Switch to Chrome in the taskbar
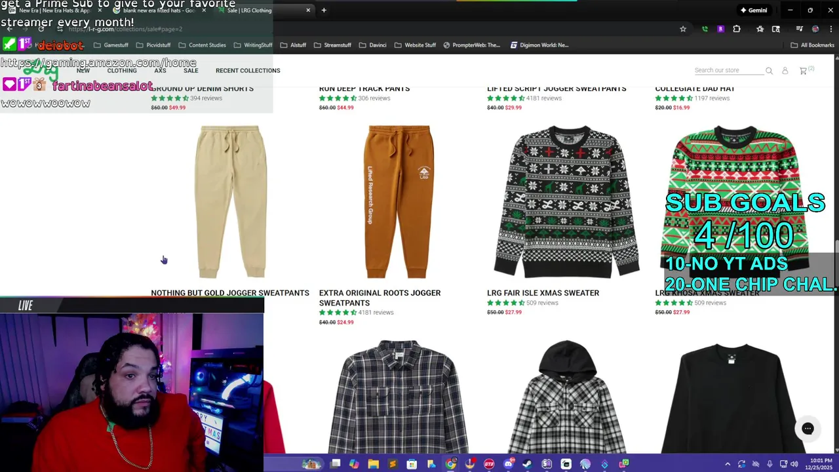This screenshot has height=472, width=839. 450,464
